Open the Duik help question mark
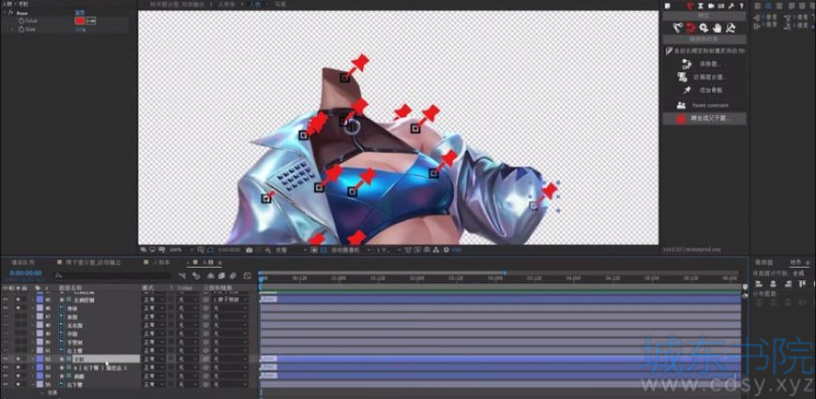The image size is (816, 399). point(742,6)
